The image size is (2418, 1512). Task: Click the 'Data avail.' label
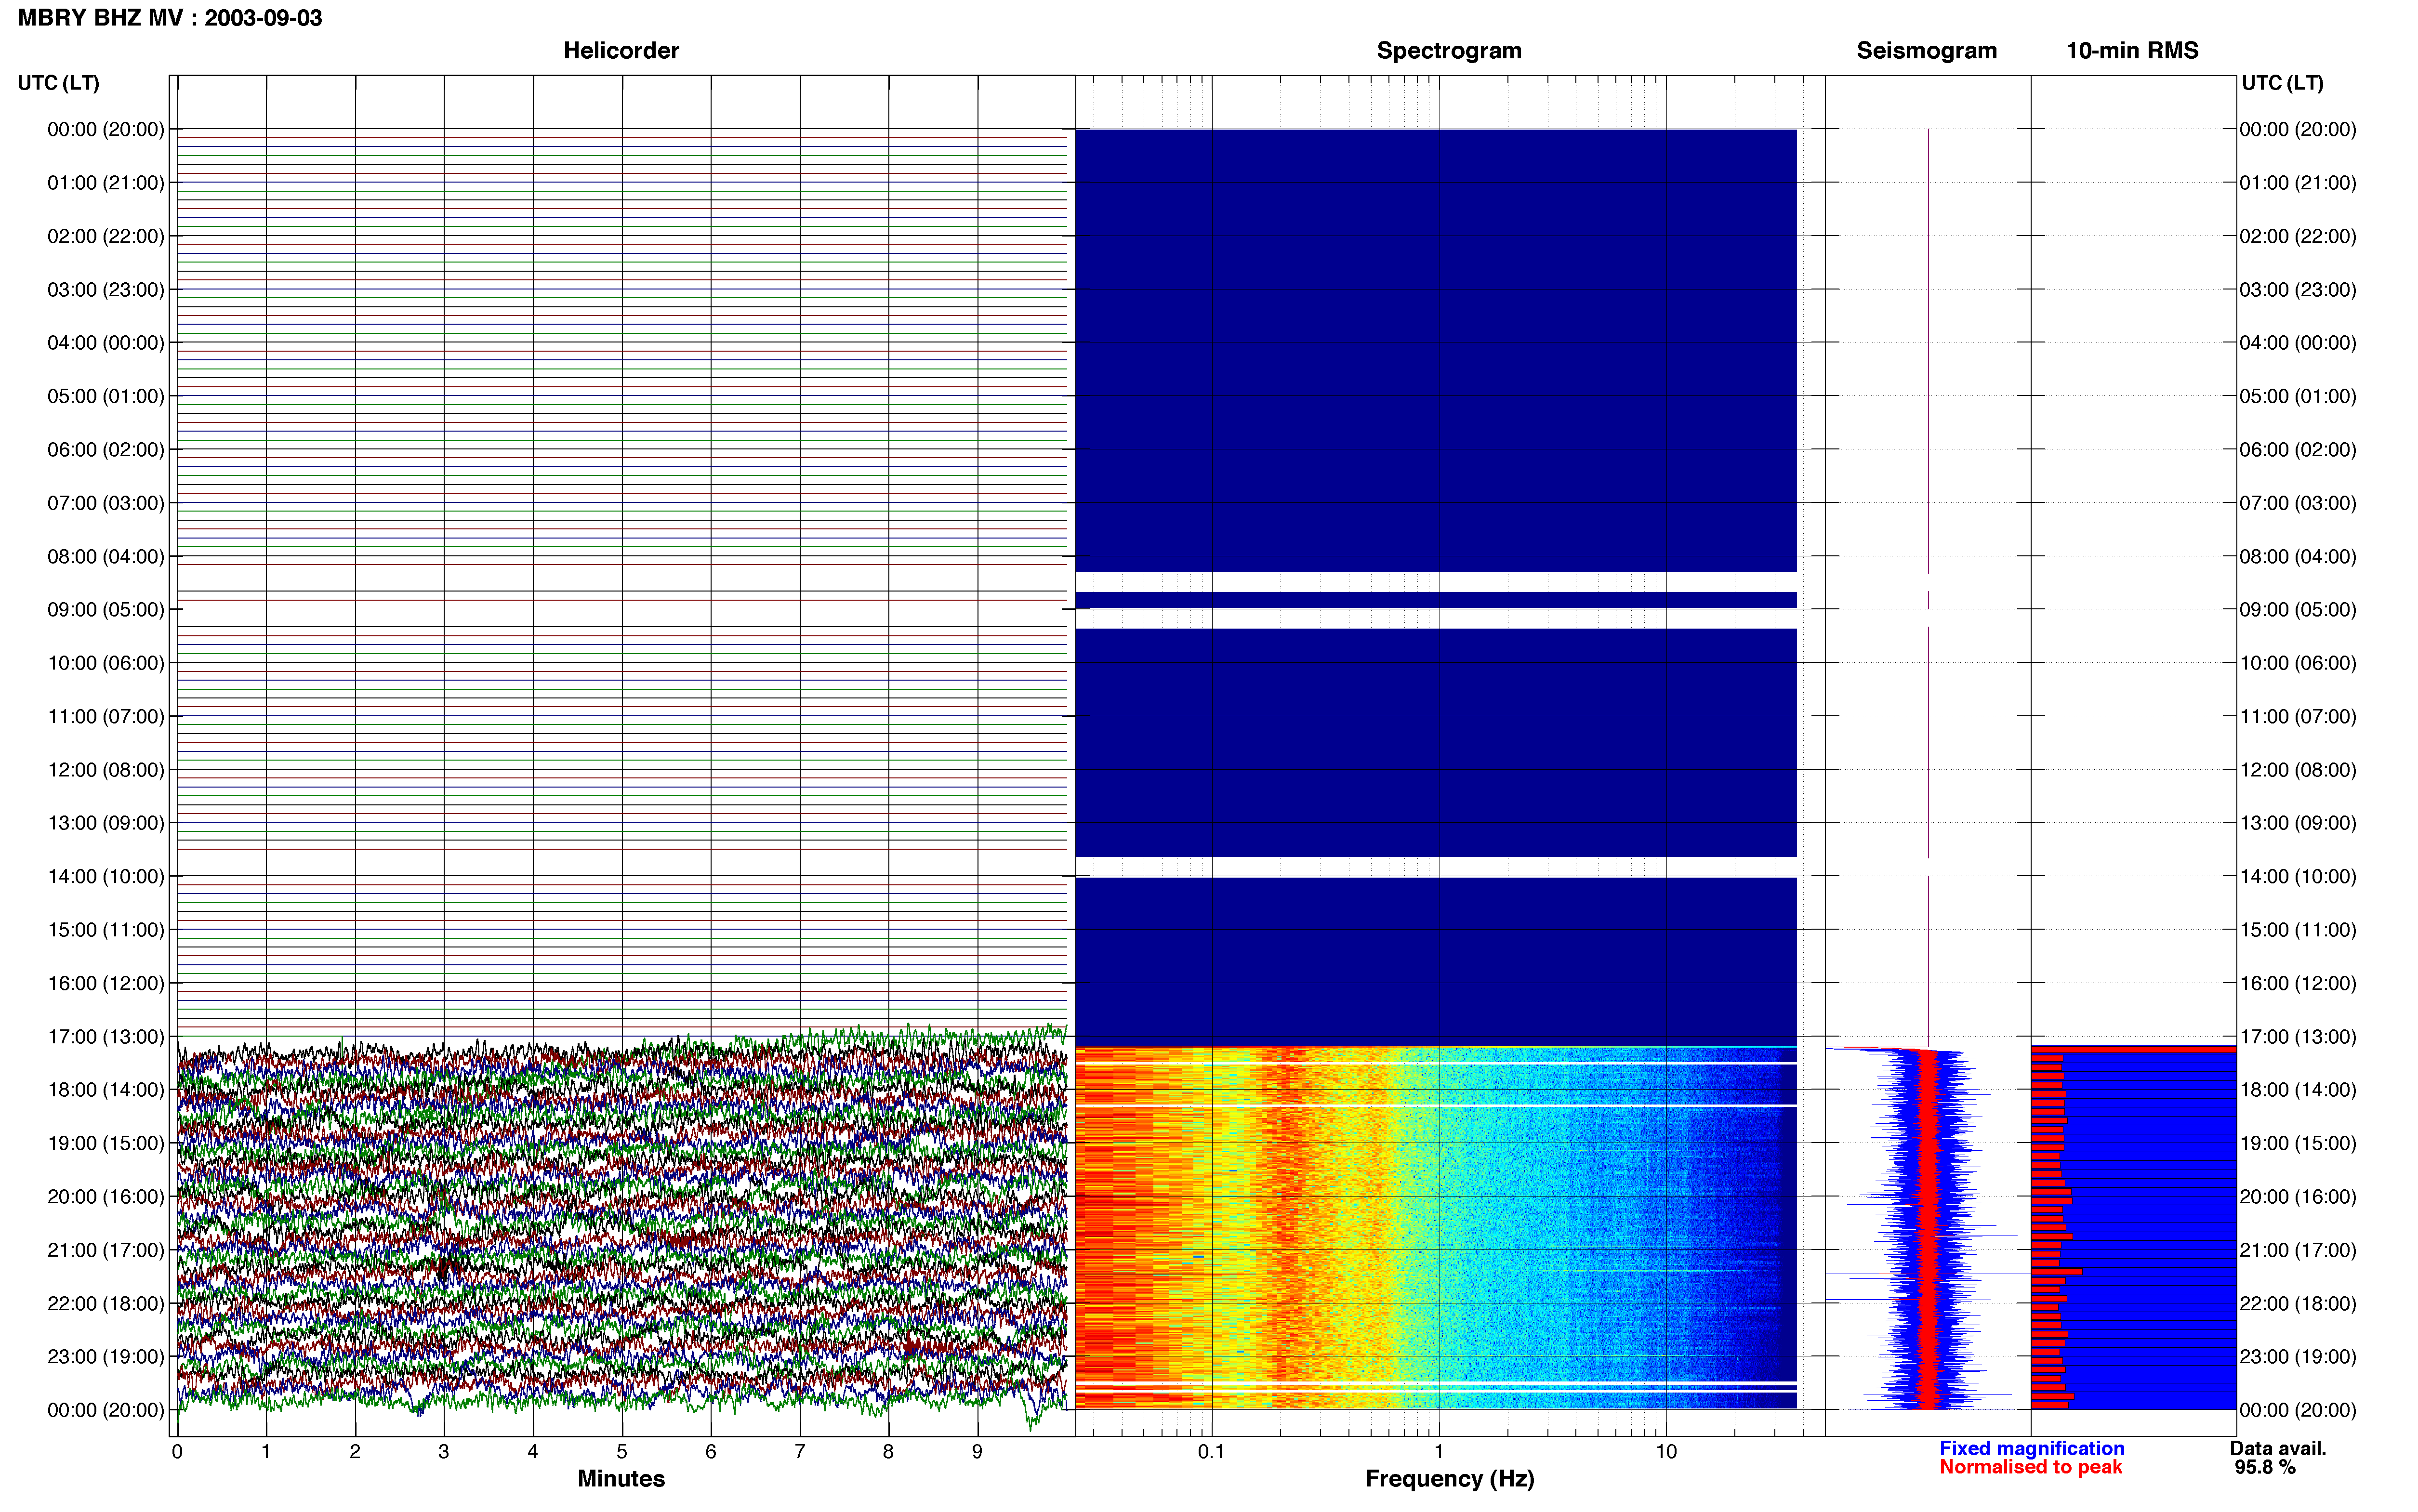point(2278,1448)
